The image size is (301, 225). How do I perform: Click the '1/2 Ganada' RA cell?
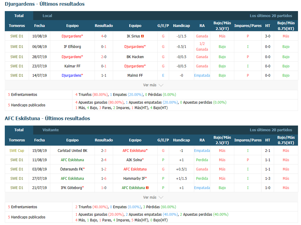[x=202, y=47]
